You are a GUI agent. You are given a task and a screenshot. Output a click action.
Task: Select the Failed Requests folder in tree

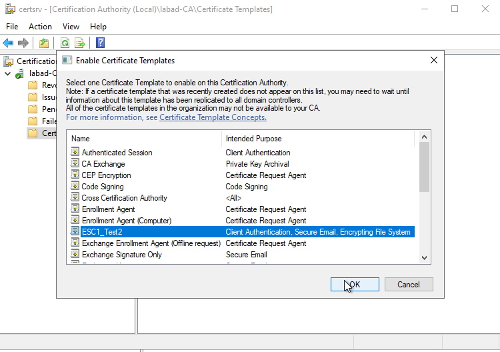tap(49, 121)
